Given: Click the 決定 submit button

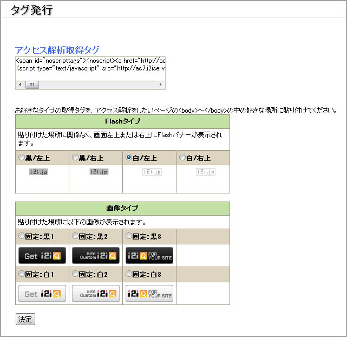Looking at the screenshot, I should pos(25,319).
